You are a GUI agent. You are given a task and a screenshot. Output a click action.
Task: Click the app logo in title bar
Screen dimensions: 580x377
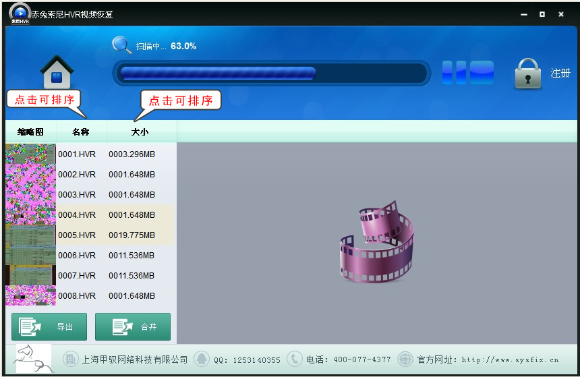point(20,13)
